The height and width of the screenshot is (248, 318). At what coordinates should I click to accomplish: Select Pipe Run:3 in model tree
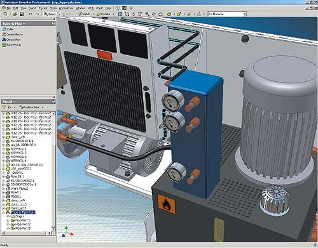(23, 228)
